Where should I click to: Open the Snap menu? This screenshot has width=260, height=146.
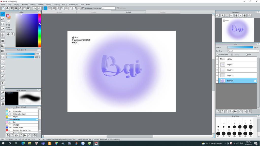click(41, 5)
